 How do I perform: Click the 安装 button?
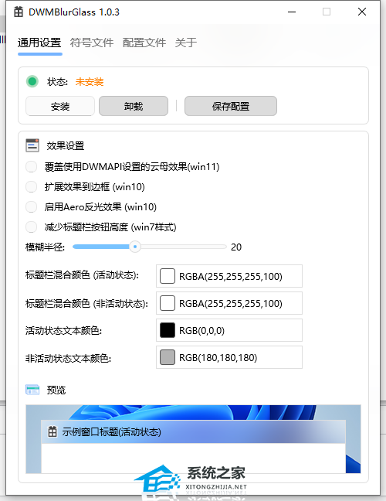click(x=60, y=106)
